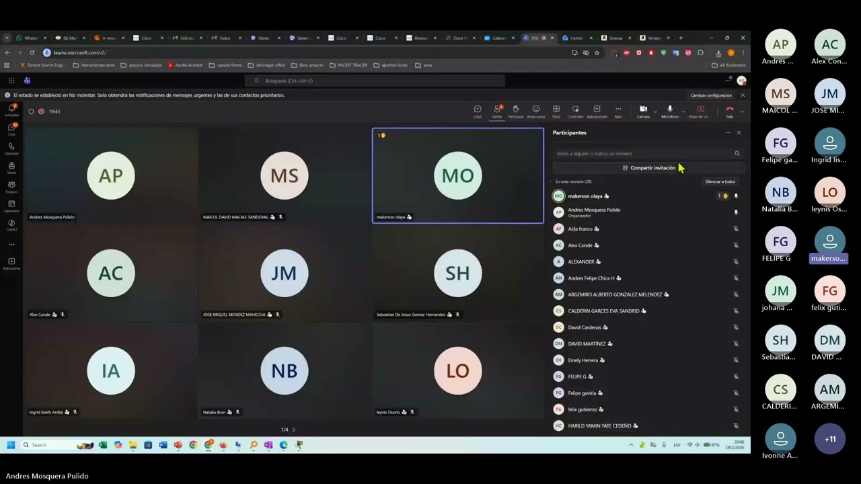This screenshot has width=861, height=484.
Task: Open Actividad in Teams left rail
Action: coord(11,110)
